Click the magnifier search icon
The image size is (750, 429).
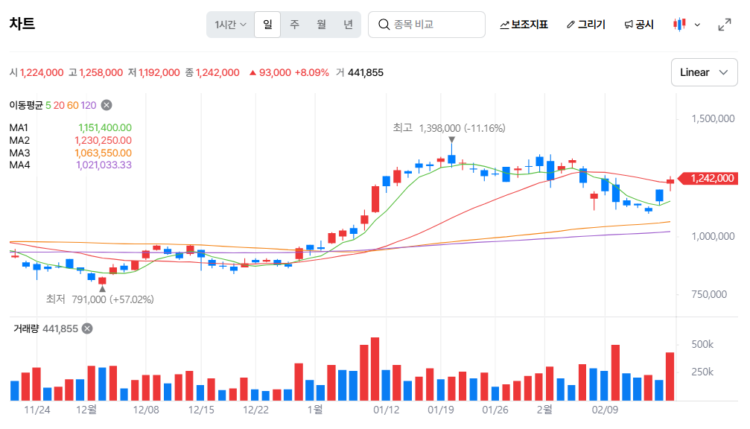(384, 25)
